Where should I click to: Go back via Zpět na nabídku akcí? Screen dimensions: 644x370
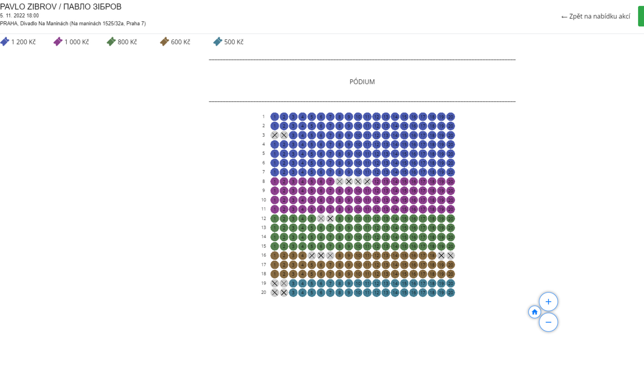click(596, 16)
